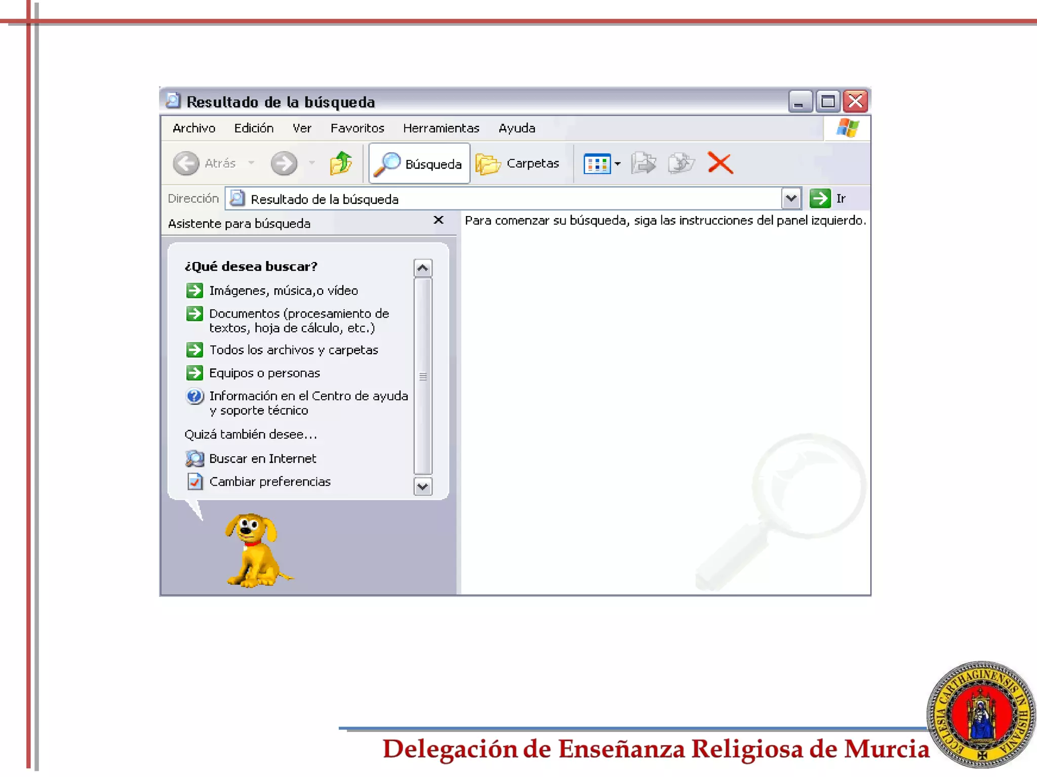Viewport: 1037px width, 777px height.
Task: Close the Asistente para búsqueda panel
Action: tap(438, 220)
